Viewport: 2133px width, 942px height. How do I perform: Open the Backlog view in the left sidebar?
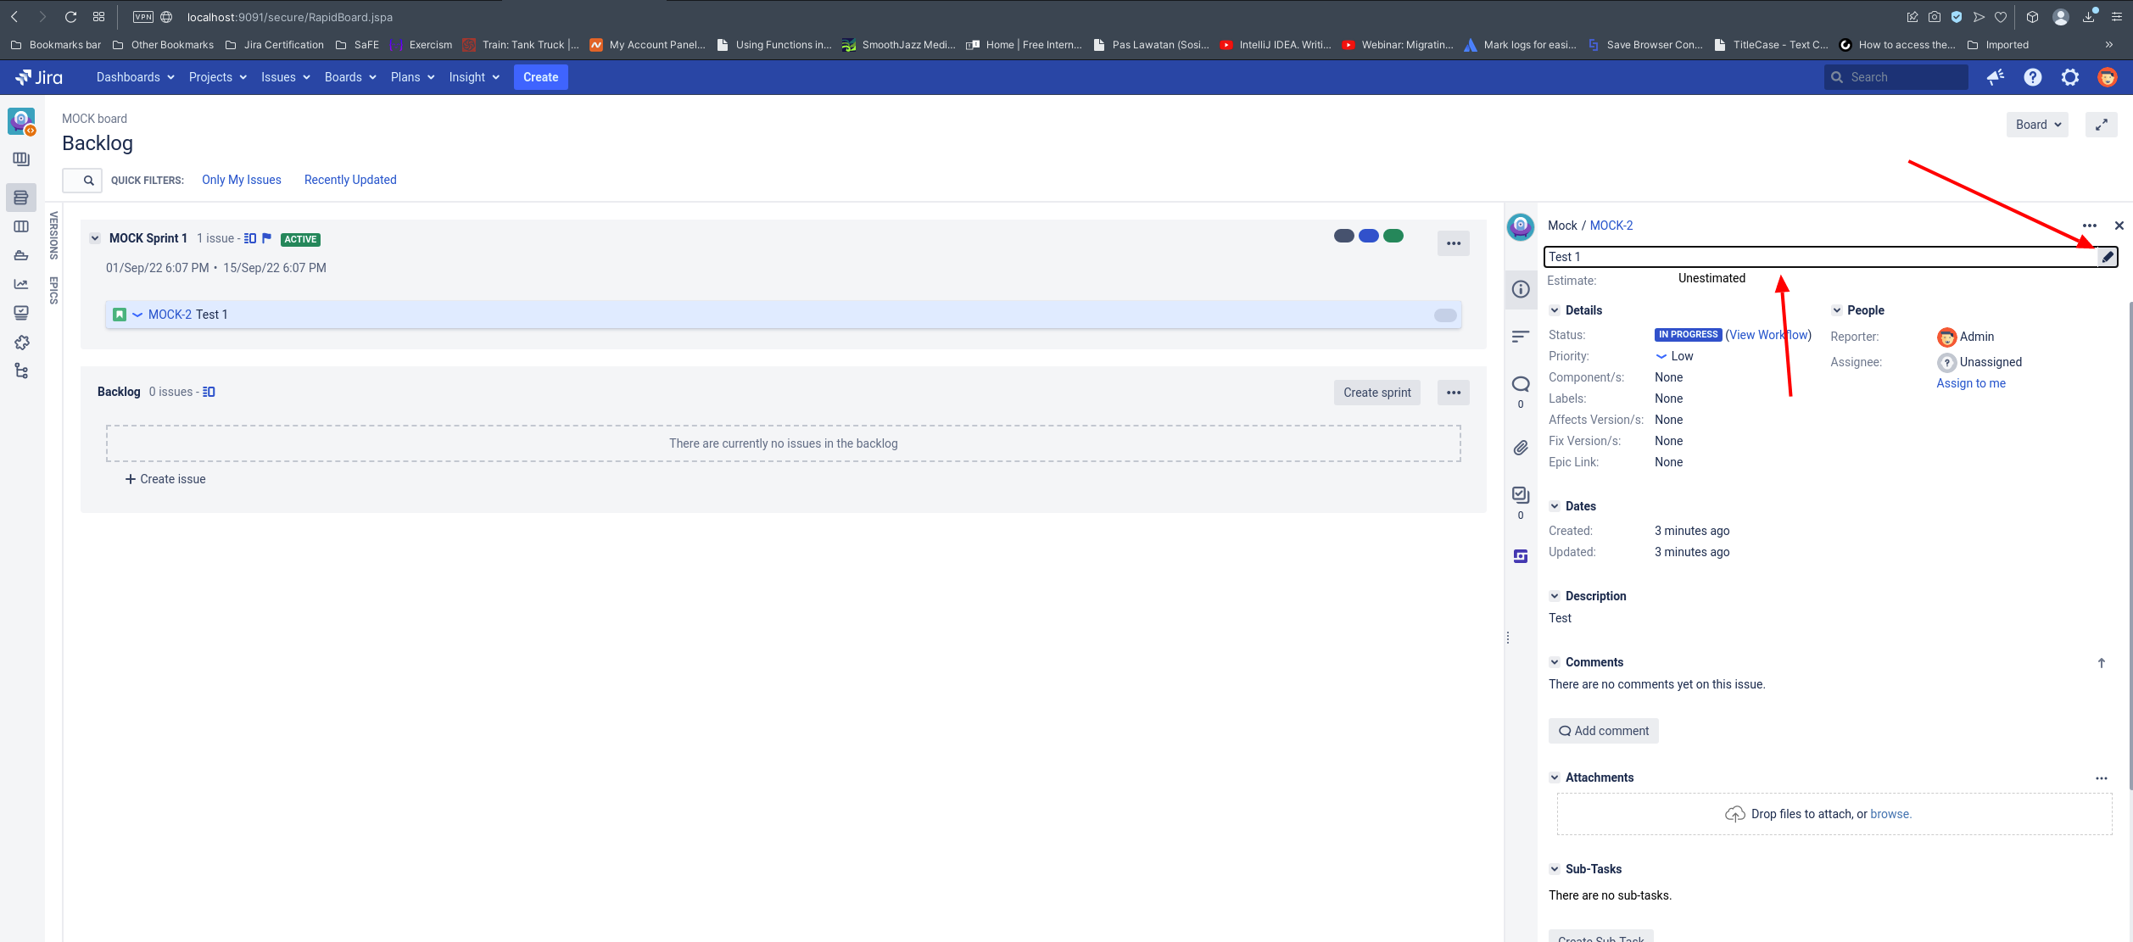[20, 197]
